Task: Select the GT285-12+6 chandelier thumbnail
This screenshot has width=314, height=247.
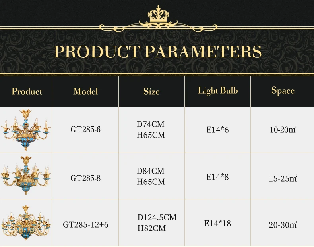Action: (26, 223)
